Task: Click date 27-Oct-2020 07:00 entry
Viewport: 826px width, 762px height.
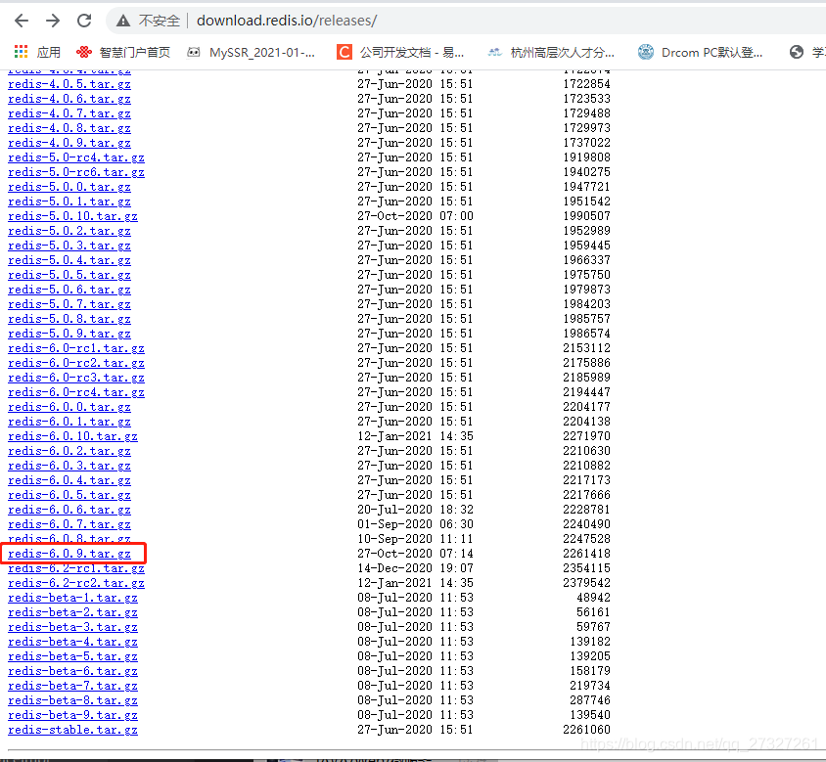Action: click(x=415, y=216)
